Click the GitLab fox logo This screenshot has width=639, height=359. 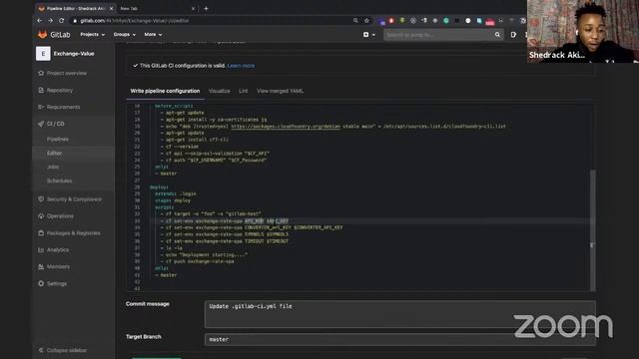click(x=42, y=35)
